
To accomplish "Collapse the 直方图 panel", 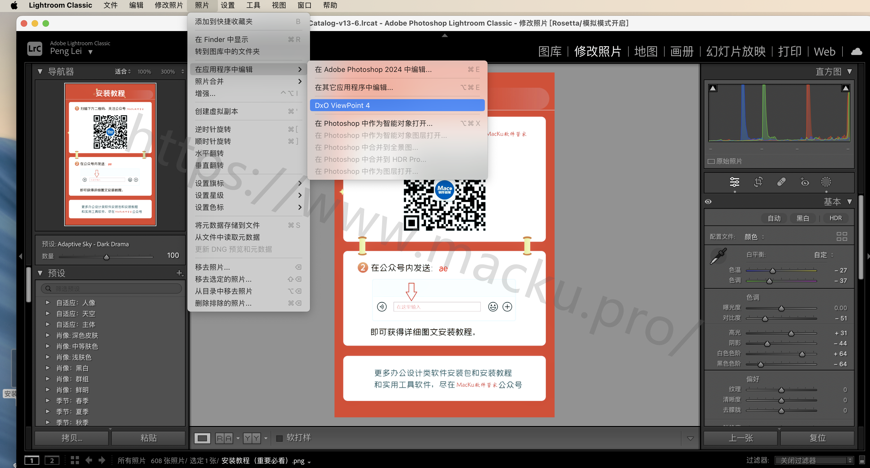I will (849, 72).
